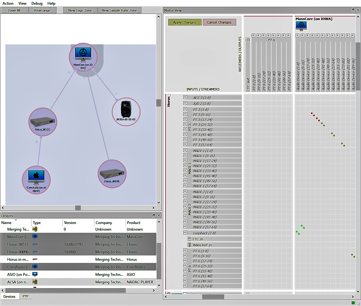361x306 pixels.
Task: Click the New Logic Zone button
Action: [x=80, y=10]
